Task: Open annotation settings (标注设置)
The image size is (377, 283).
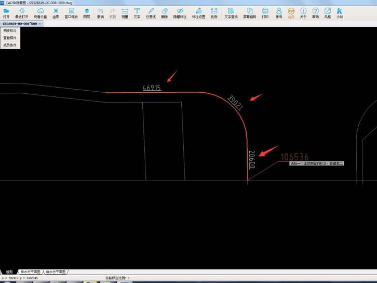Action: click(198, 13)
